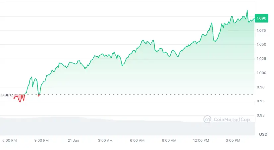
Task: Click the CoinMarketCap watermark logo icon
Action: pos(207,119)
